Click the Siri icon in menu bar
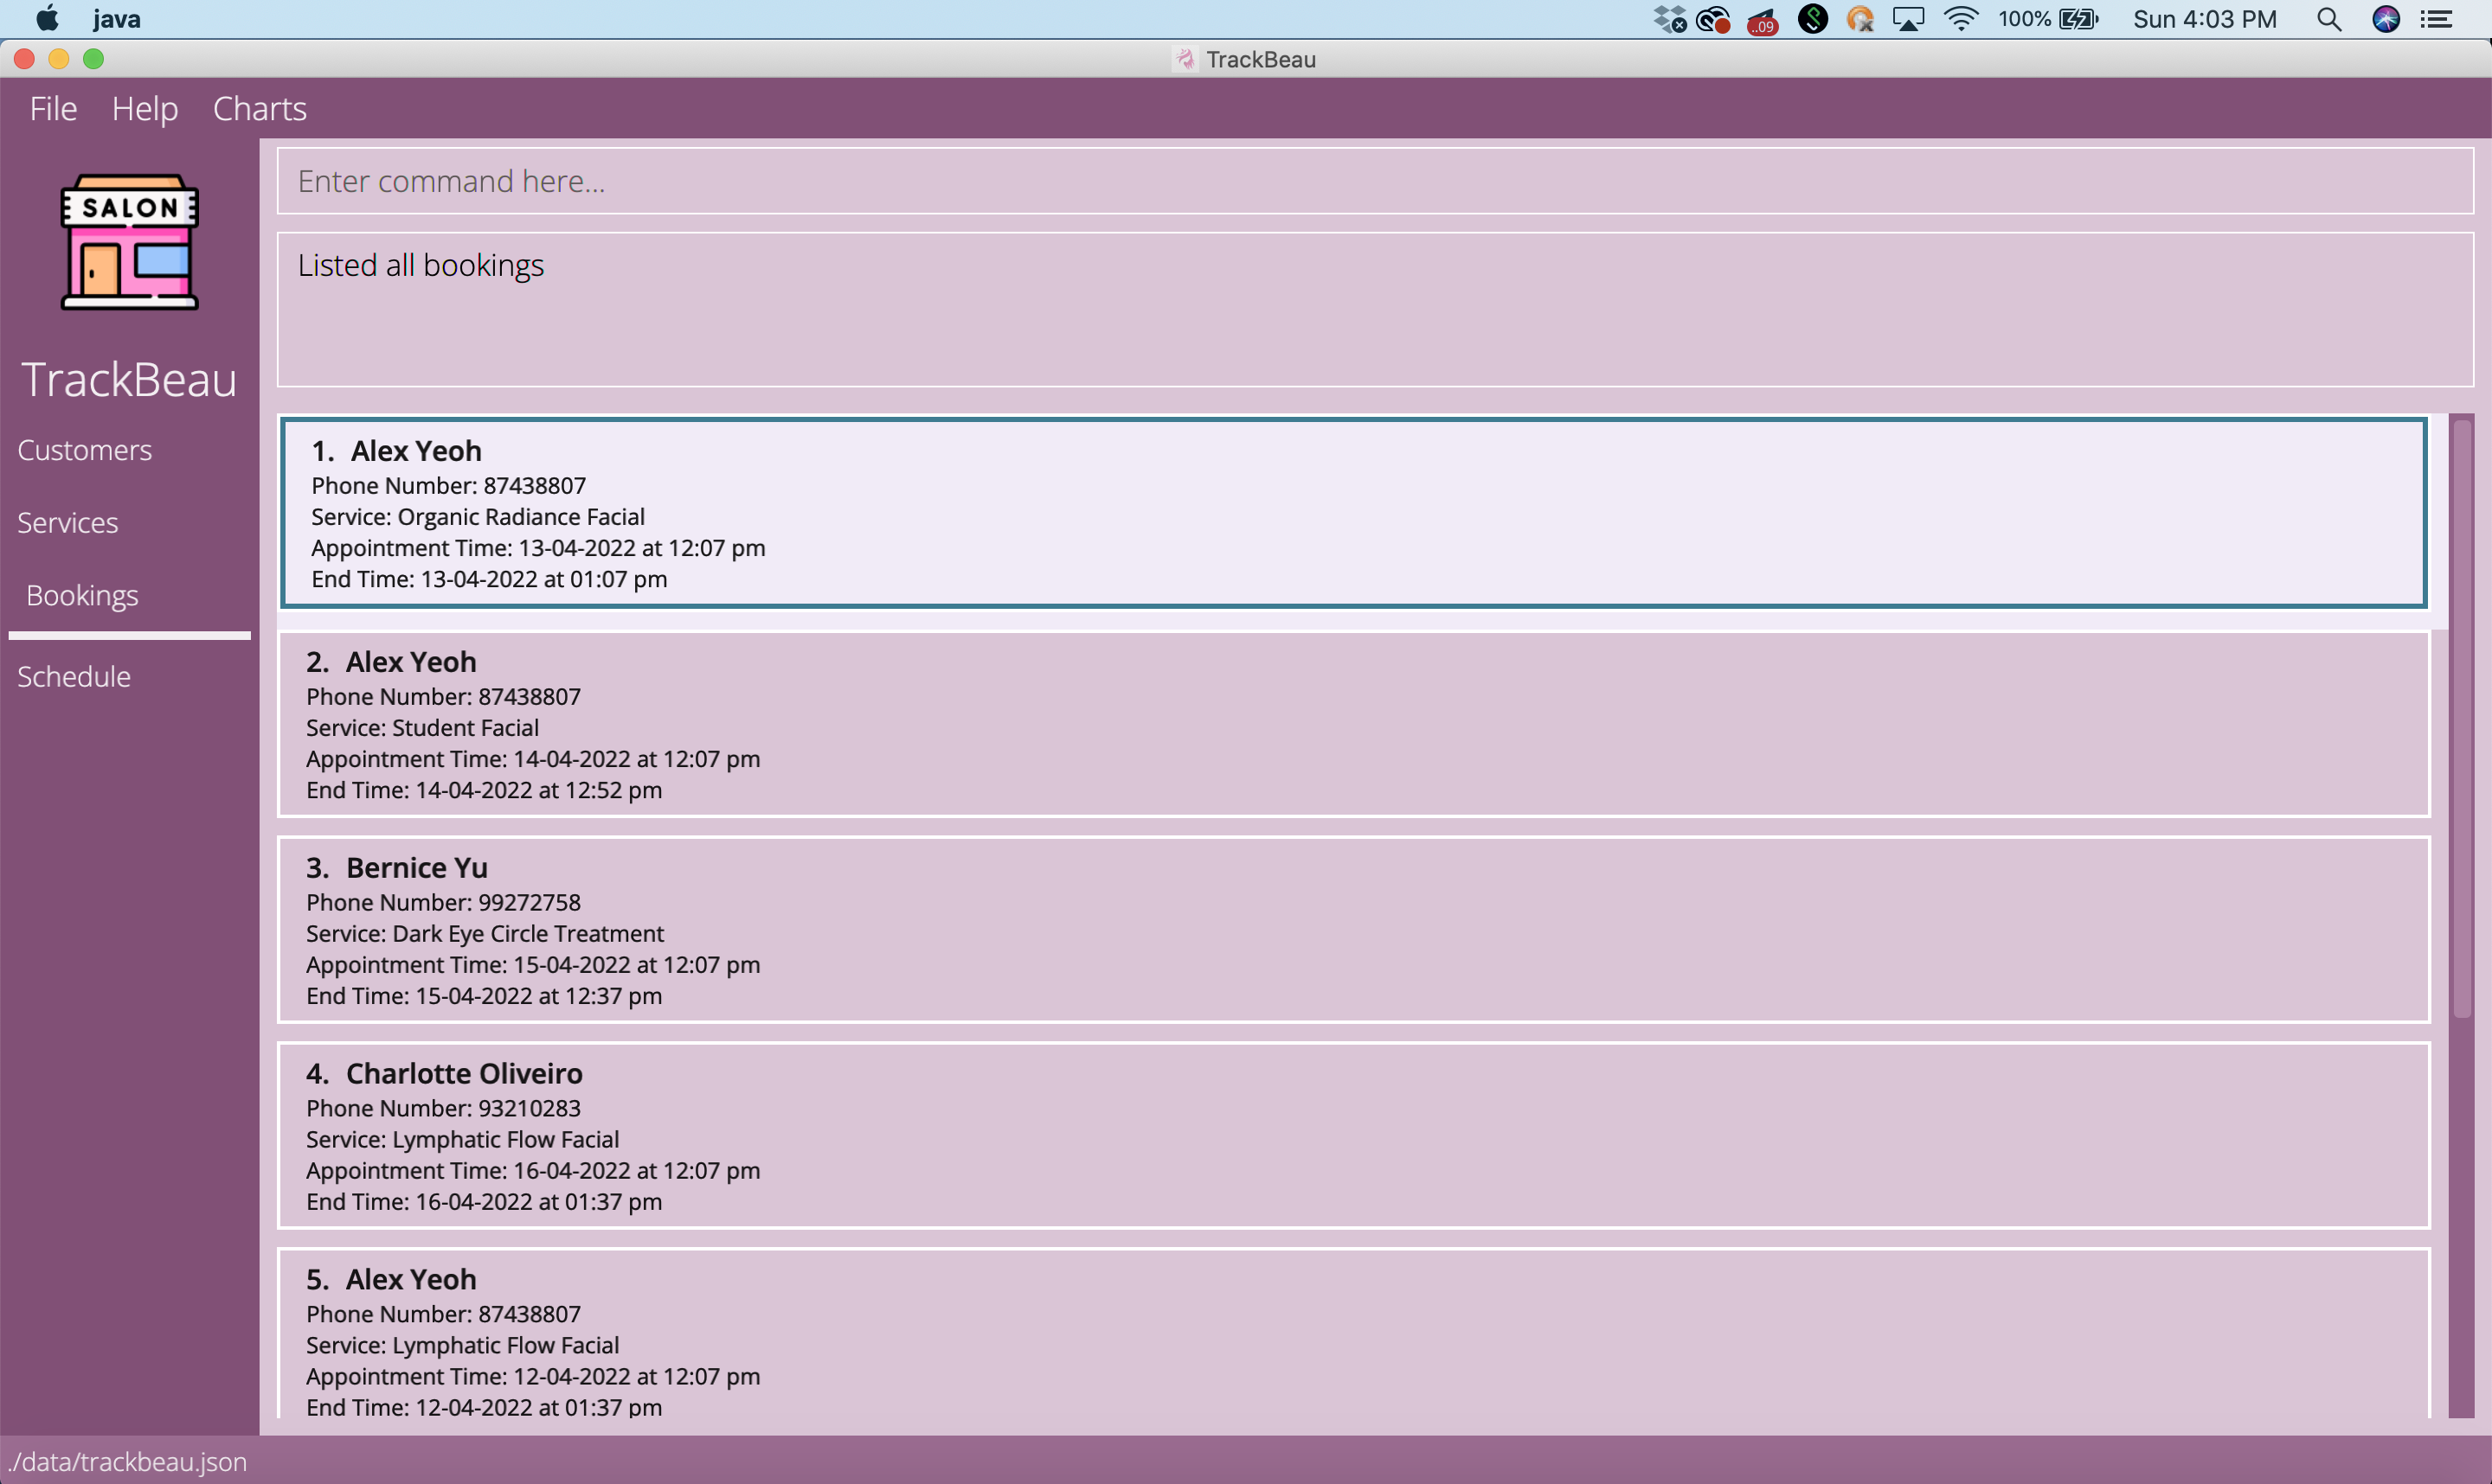 [2386, 19]
